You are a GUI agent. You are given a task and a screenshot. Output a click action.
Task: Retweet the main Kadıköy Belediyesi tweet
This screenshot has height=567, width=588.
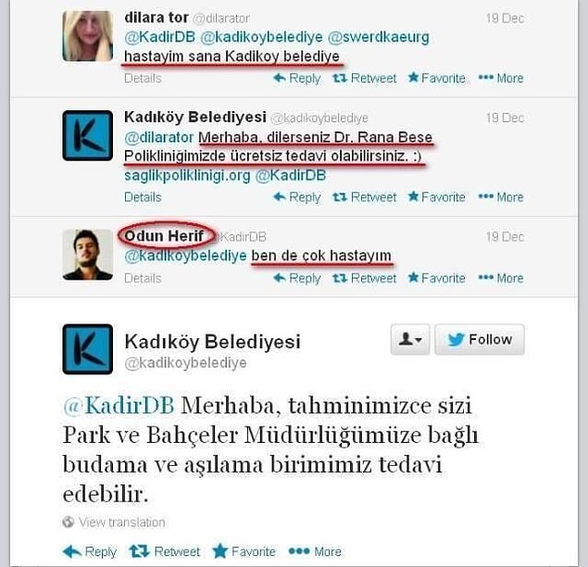click(165, 551)
